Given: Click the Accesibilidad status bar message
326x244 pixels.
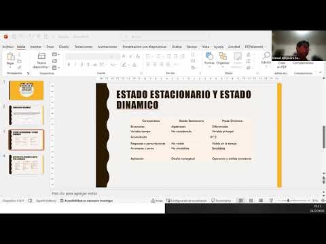Looking at the screenshot, I should pos(86,201).
